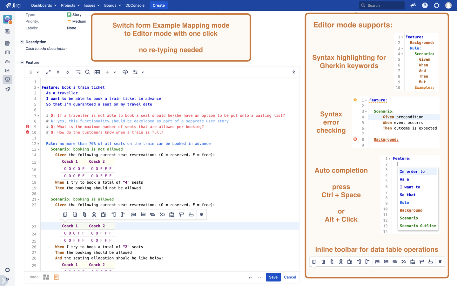Collapse the Feature section chevron
The height and width of the screenshot is (286, 457).
[x=22, y=63]
